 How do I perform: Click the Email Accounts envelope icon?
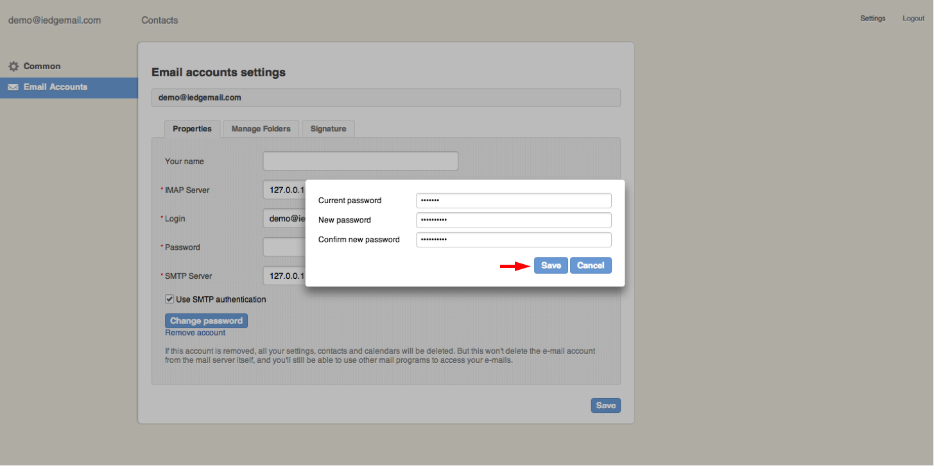[x=13, y=87]
